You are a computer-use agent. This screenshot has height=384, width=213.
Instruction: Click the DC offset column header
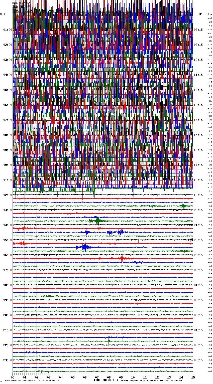tap(208, 14)
